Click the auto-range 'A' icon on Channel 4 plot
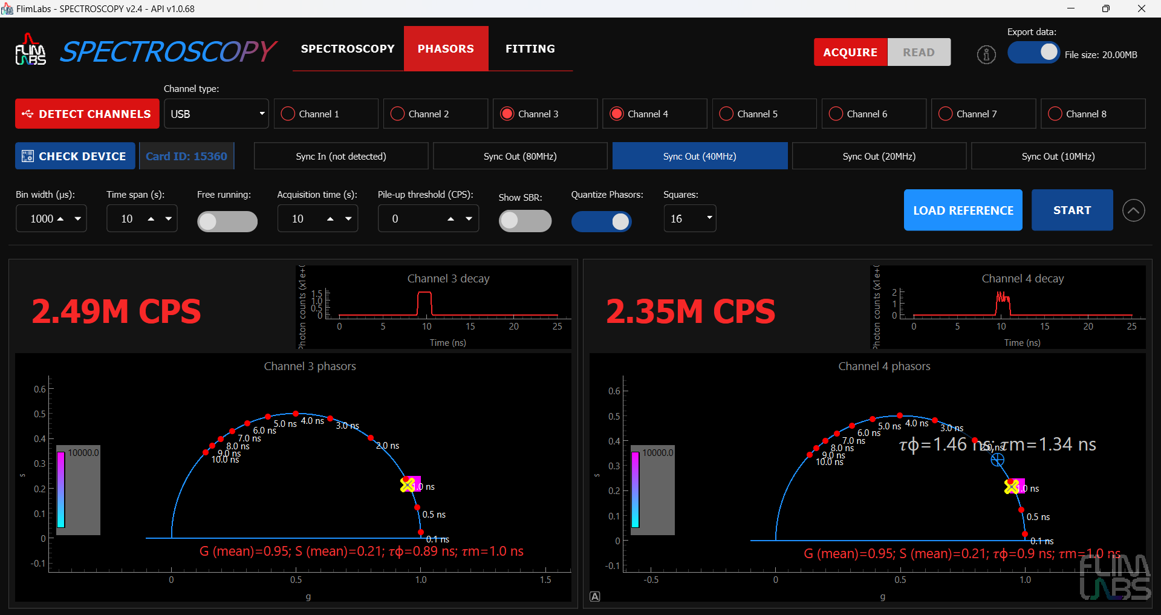Viewport: 1161px width, 615px height. (x=595, y=596)
